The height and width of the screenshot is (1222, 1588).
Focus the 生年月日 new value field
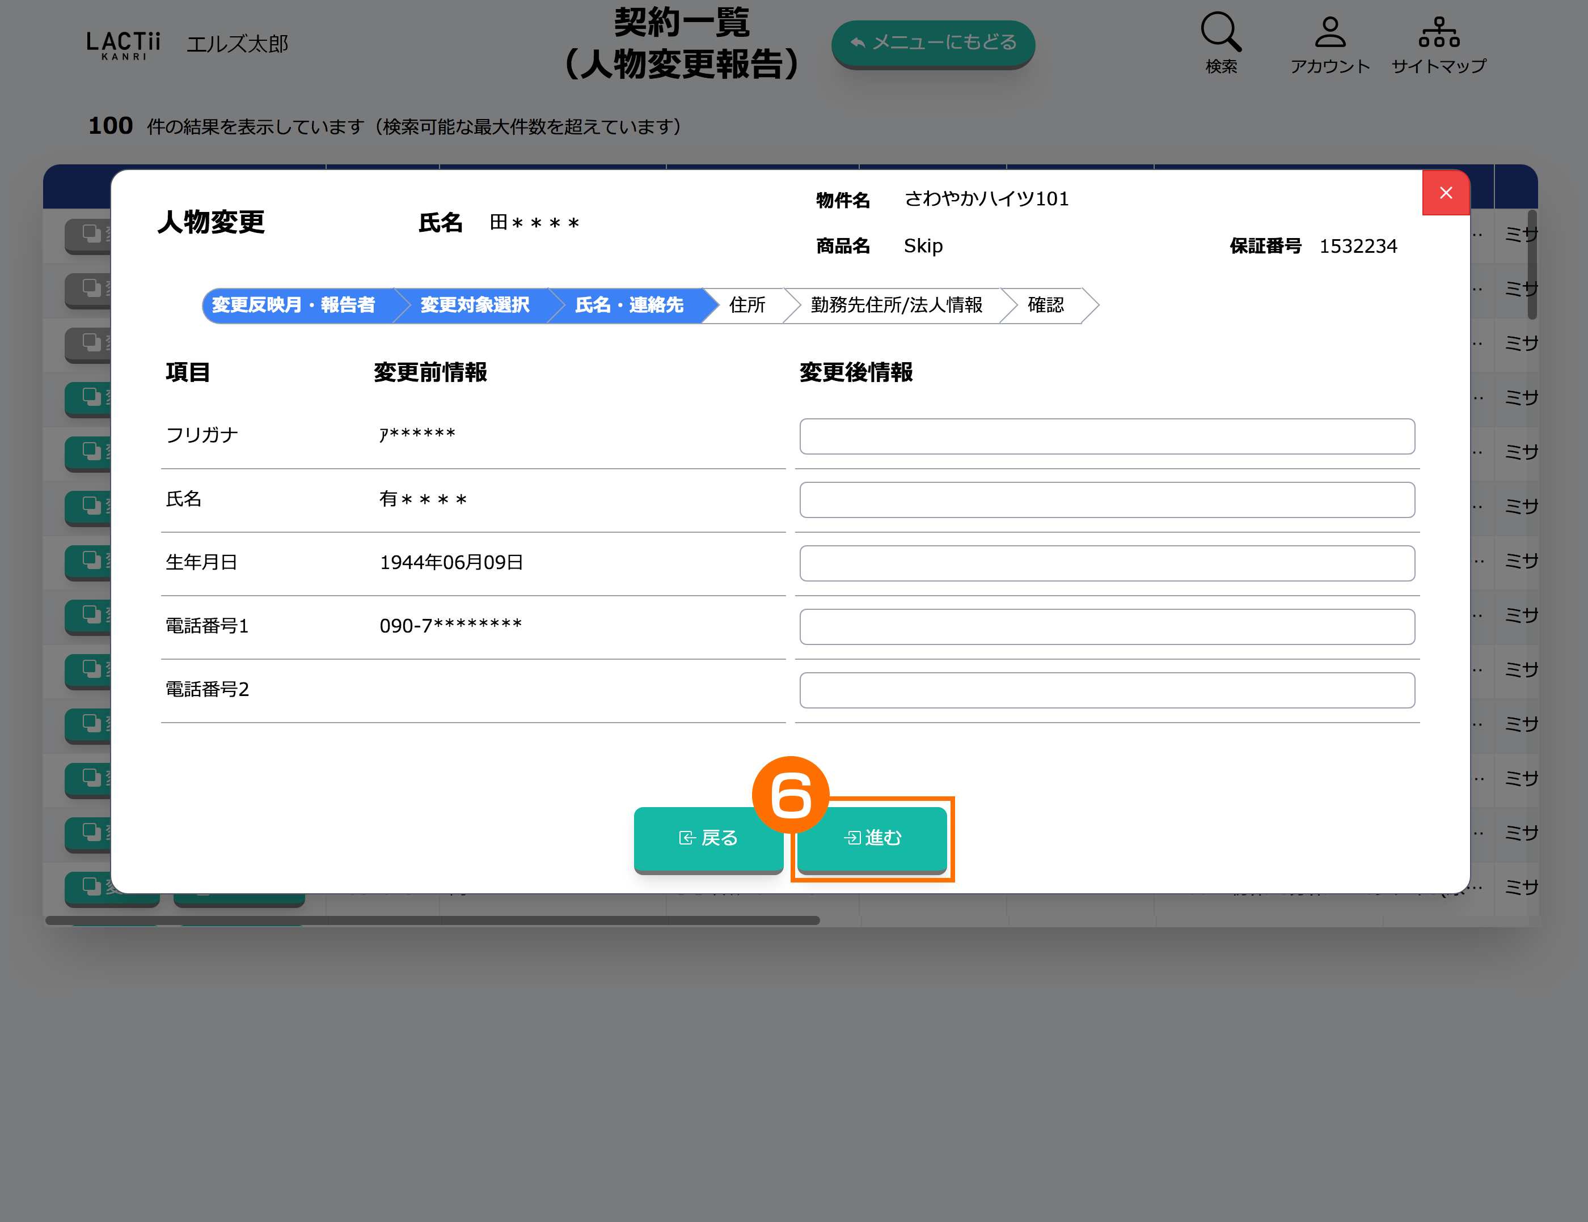1106,563
